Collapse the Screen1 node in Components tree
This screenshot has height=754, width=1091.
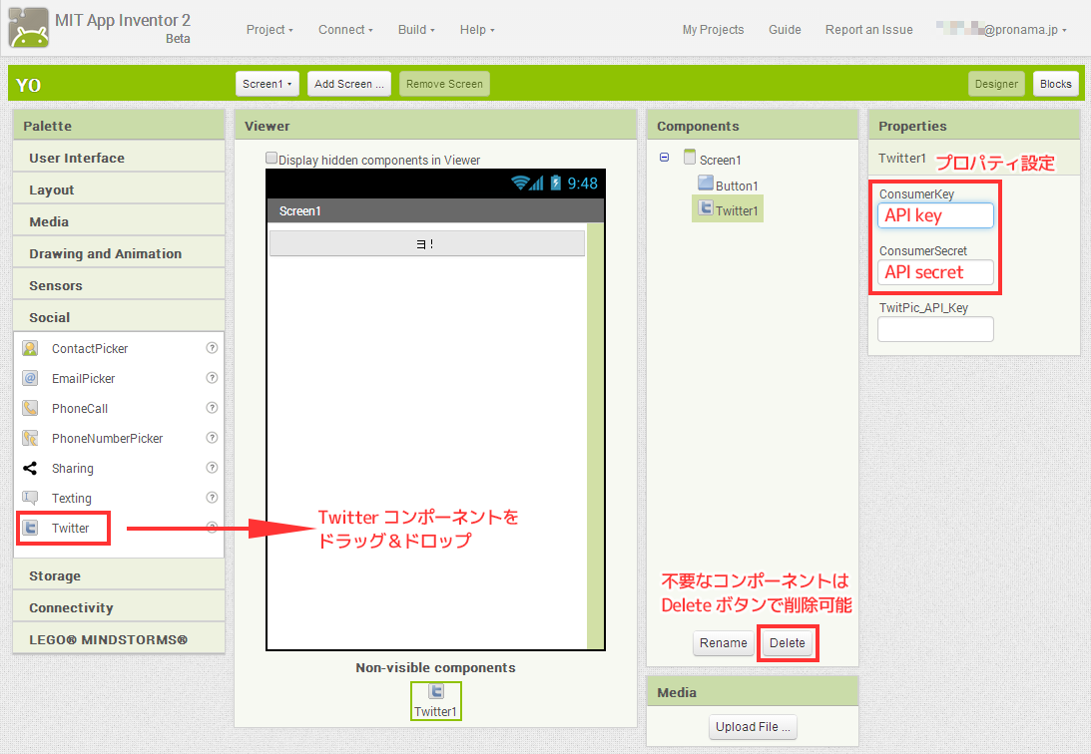point(664,159)
